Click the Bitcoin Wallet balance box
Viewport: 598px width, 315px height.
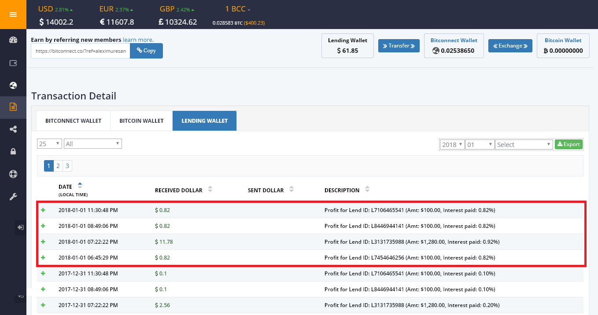(x=563, y=46)
